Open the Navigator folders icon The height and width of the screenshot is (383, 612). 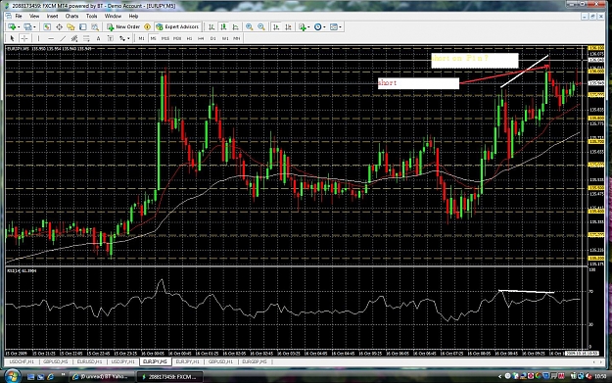(71, 27)
